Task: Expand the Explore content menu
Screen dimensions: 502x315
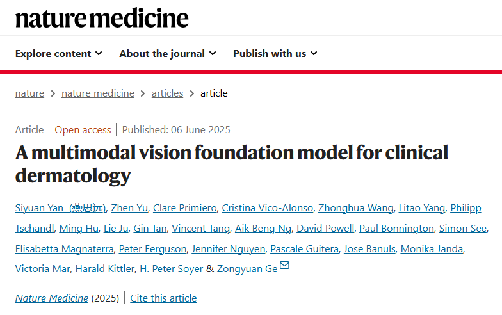Action: point(59,54)
